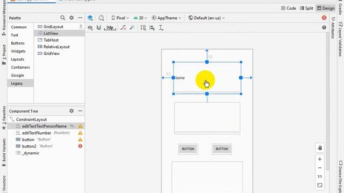This screenshot has width=344, height=193.
Task: Zoom to fit screen icon
Action: click(320, 185)
